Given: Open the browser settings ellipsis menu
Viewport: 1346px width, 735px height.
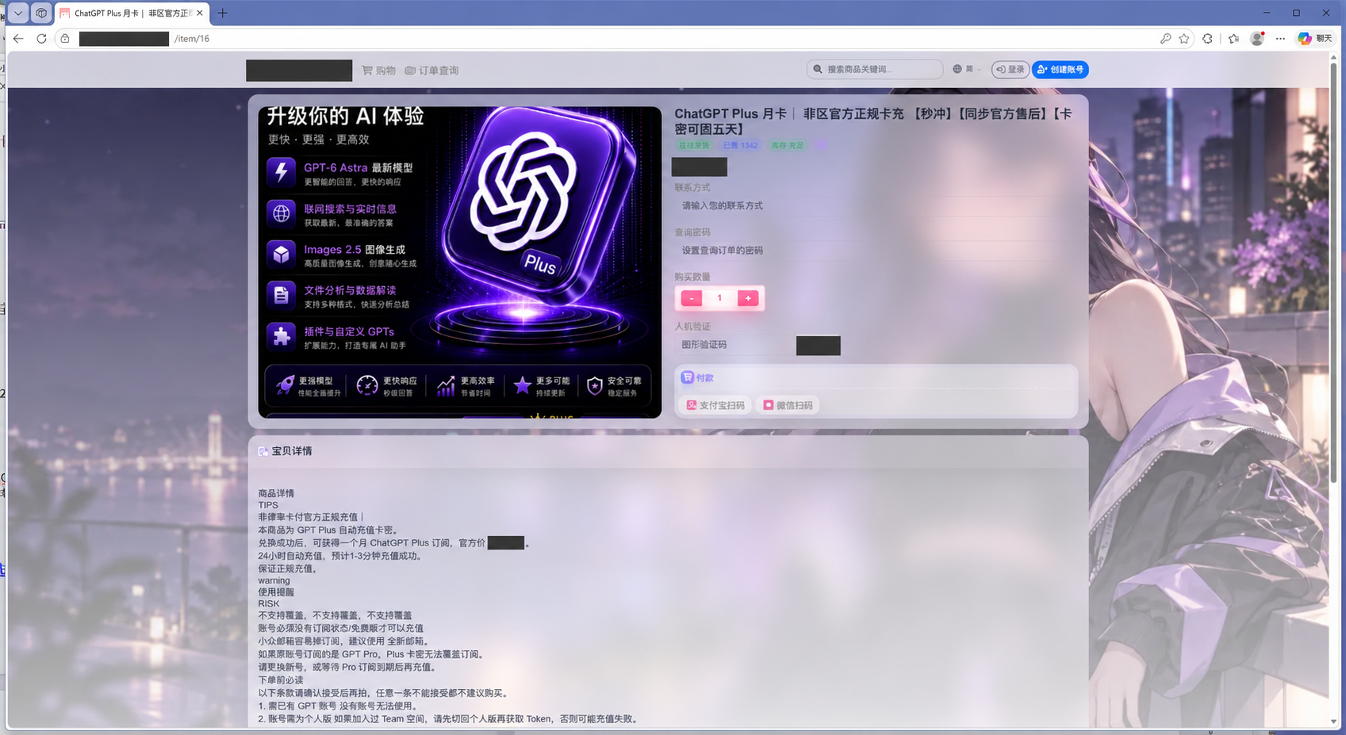Looking at the screenshot, I should pyautogui.click(x=1280, y=38).
